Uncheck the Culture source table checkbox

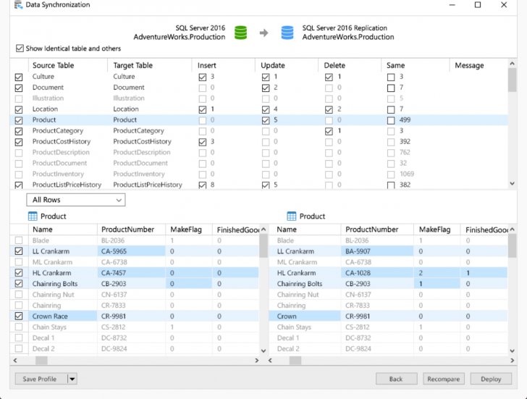[x=19, y=77]
